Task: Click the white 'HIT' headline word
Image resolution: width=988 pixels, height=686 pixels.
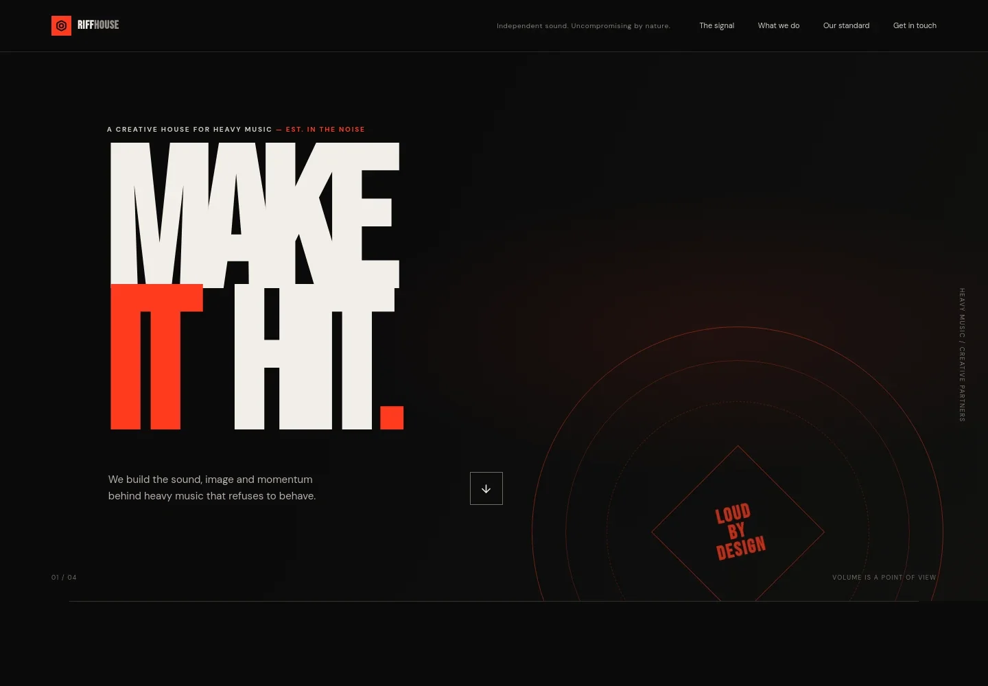Action: (x=314, y=358)
